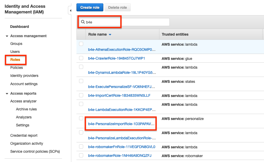Check b4e-PersonalizeLambdaExecutionRole row checkbox

81,132
